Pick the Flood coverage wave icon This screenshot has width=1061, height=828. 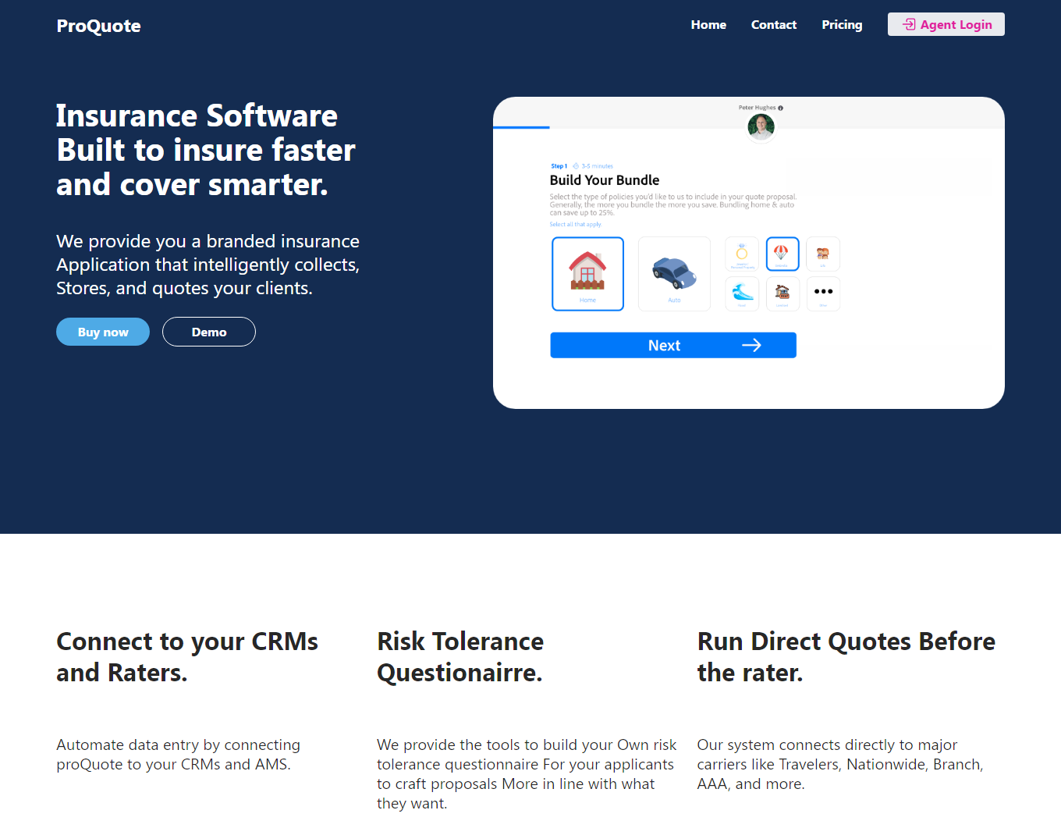click(x=741, y=293)
